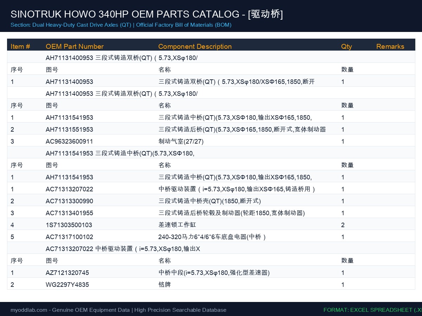Select part number AC71317100102
Viewport: 422px width, 316px height.
coord(69,237)
